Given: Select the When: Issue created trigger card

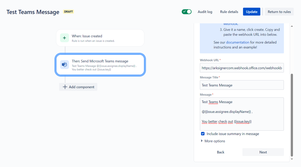Looking at the screenshot, I should coord(100,38).
